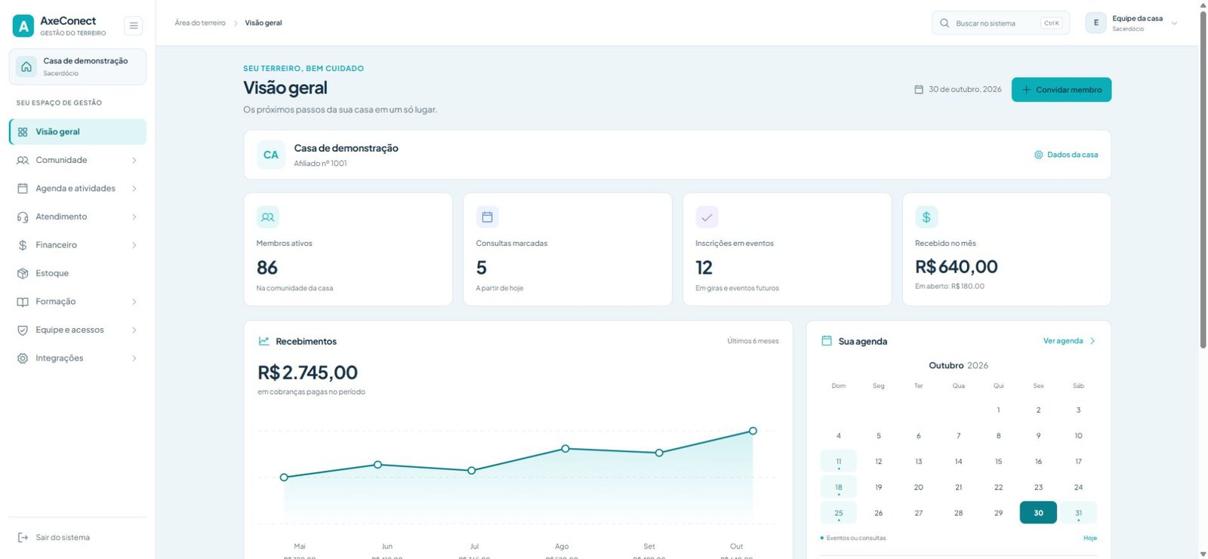The image size is (1208, 559).
Task: Click the Sua agenda calendar icon
Action: click(827, 341)
